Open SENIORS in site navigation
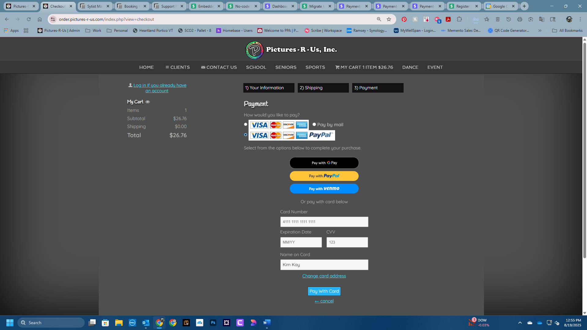 (286, 67)
